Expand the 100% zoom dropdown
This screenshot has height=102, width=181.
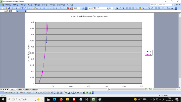(x=81, y=8)
